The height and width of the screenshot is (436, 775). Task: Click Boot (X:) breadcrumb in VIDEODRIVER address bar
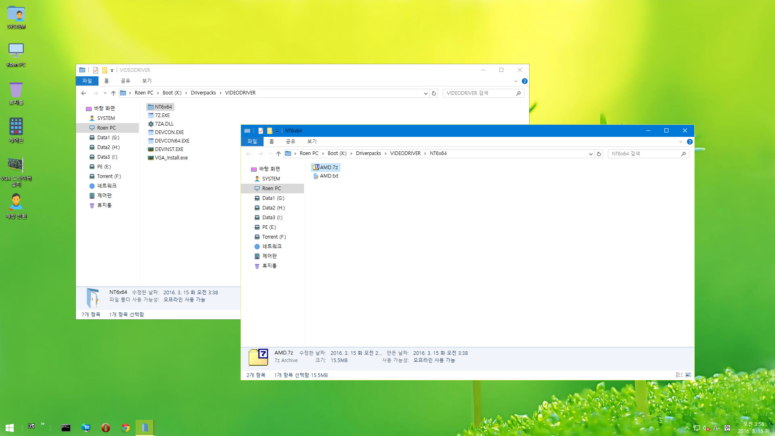(x=172, y=93)
